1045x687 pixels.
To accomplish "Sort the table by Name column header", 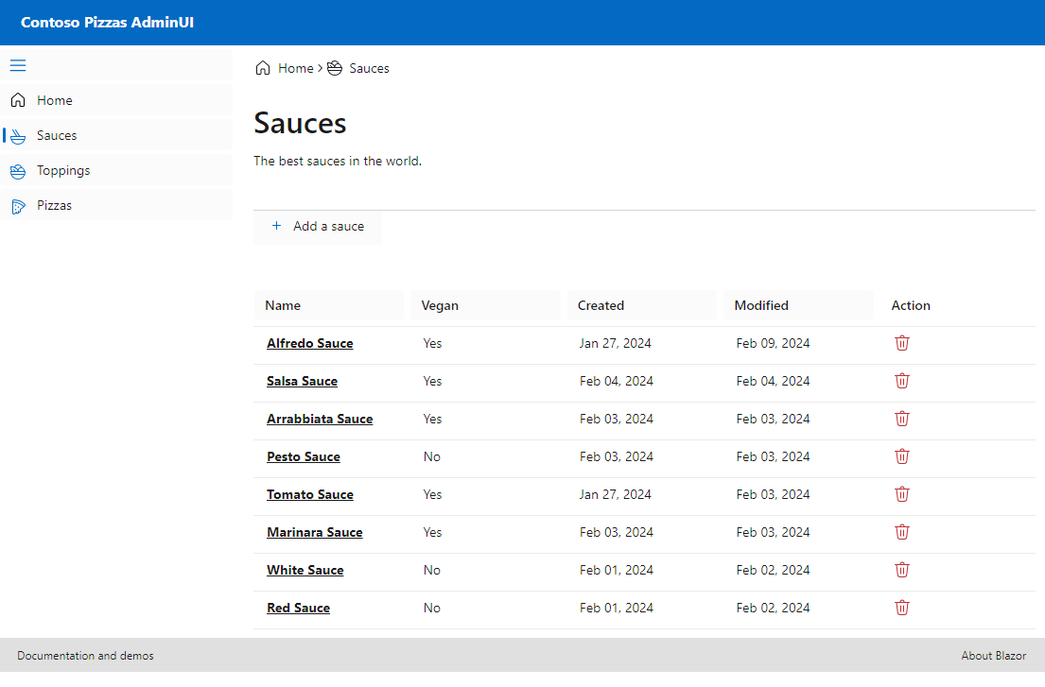I will pyautogui.click(x=283, y=305).
